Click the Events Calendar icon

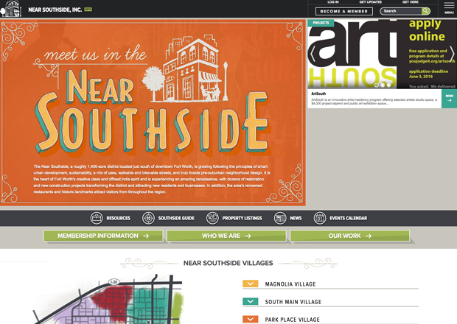(320, 218)
